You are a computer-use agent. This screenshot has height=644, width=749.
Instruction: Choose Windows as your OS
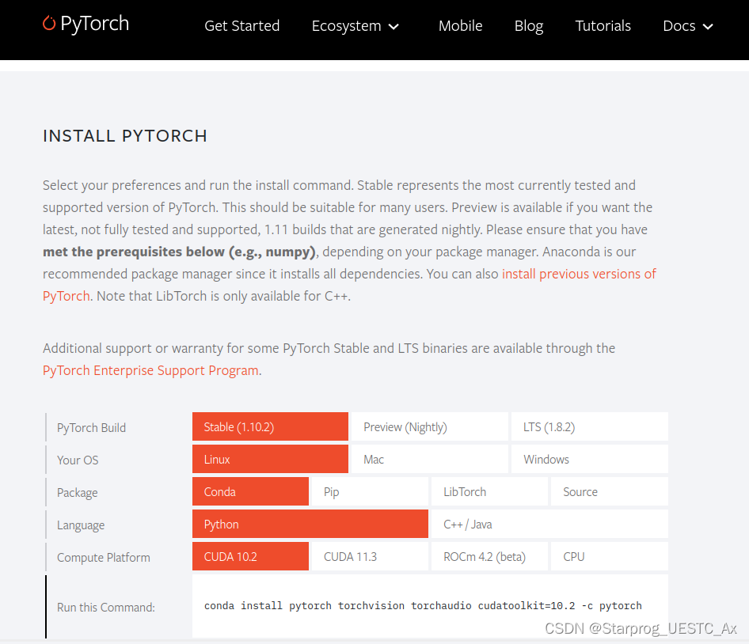click(x=589, y=459)
